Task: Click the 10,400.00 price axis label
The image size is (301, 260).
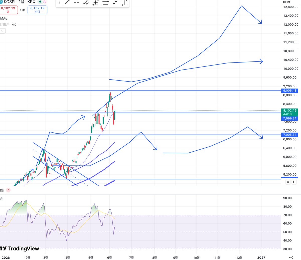Action: point(291,60)
